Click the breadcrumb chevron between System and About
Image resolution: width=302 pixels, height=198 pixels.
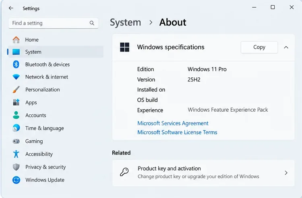coord(151,23)
